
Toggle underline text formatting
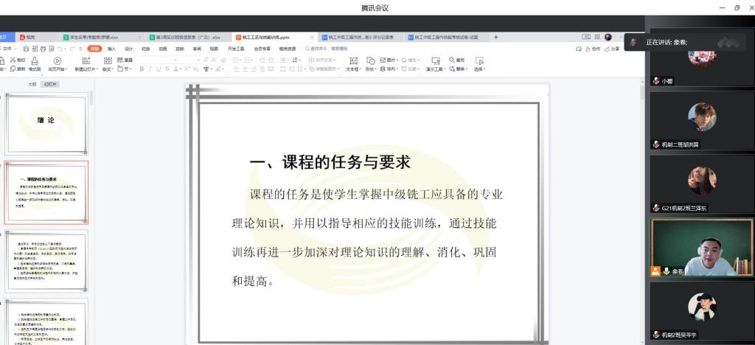point(158,69)
